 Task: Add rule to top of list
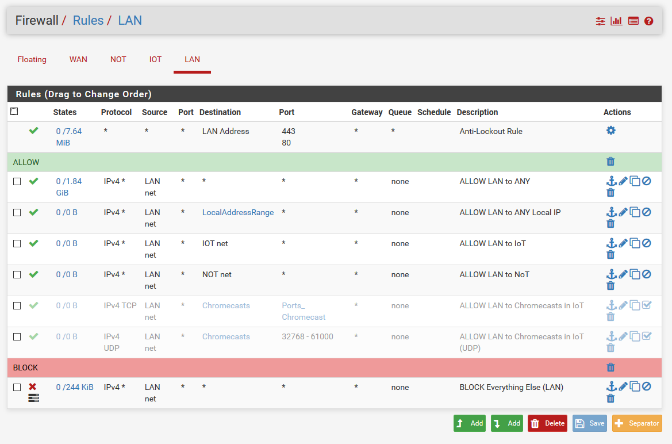coord(469,423)
